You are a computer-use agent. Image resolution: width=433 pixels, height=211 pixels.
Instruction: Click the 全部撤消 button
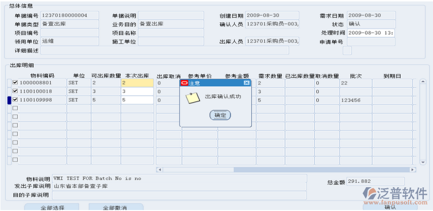pyautogui.click(x=116, y=207)
